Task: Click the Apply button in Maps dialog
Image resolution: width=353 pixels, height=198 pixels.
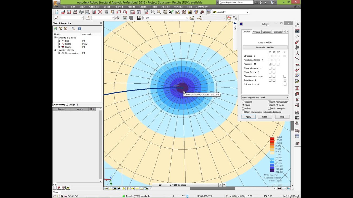Action: tap(248, 117)
